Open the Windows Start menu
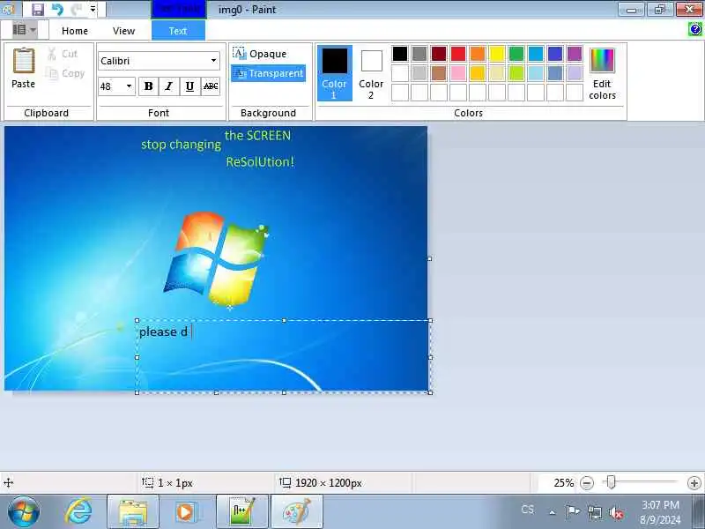Viewport: 705px width, 529px height. pyautogui.click(x=24, y=512)
